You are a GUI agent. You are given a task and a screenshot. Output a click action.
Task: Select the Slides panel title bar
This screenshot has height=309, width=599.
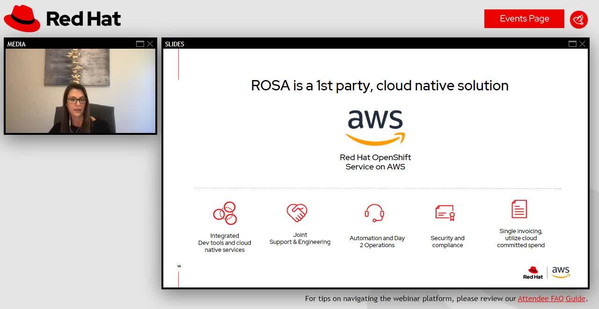coord(365,44)
